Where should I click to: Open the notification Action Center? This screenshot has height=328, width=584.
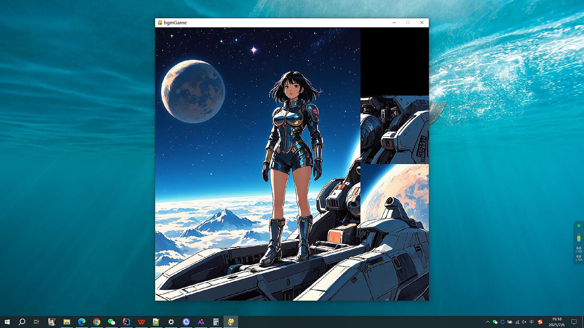[574, 322]
